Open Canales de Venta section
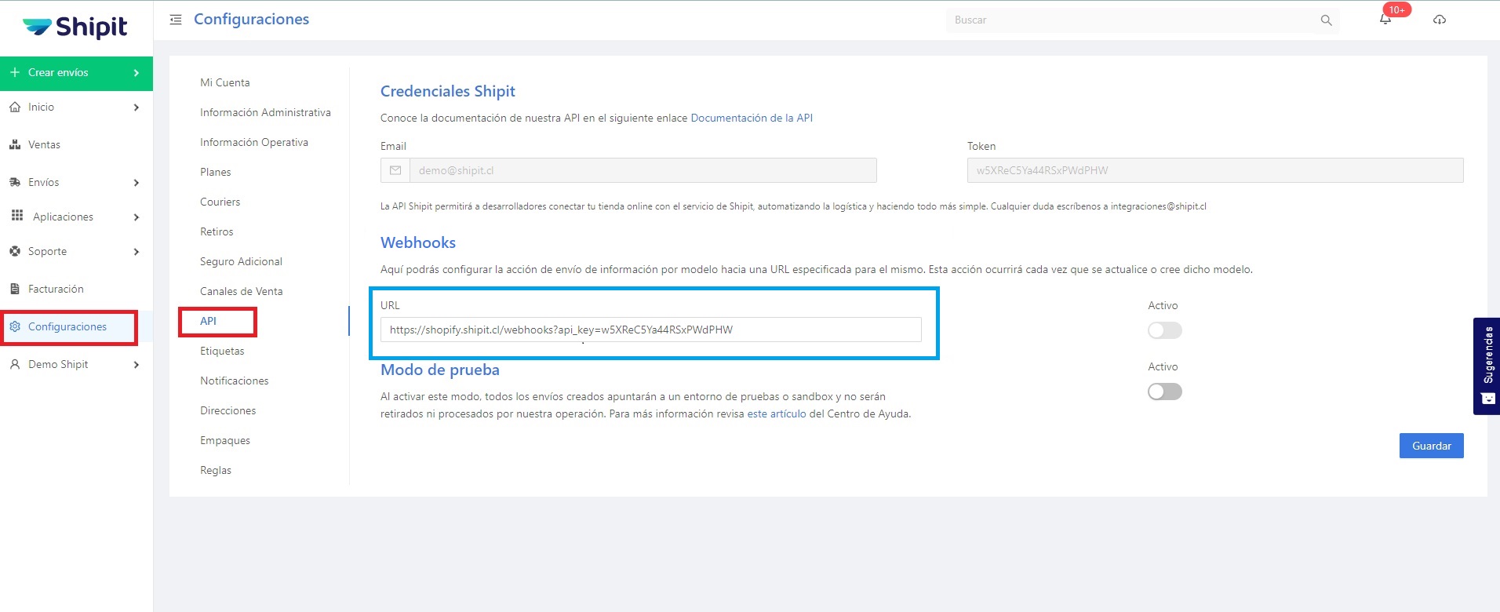The height and width of the screenshot is (612, 1500). [x=242, y=291]
